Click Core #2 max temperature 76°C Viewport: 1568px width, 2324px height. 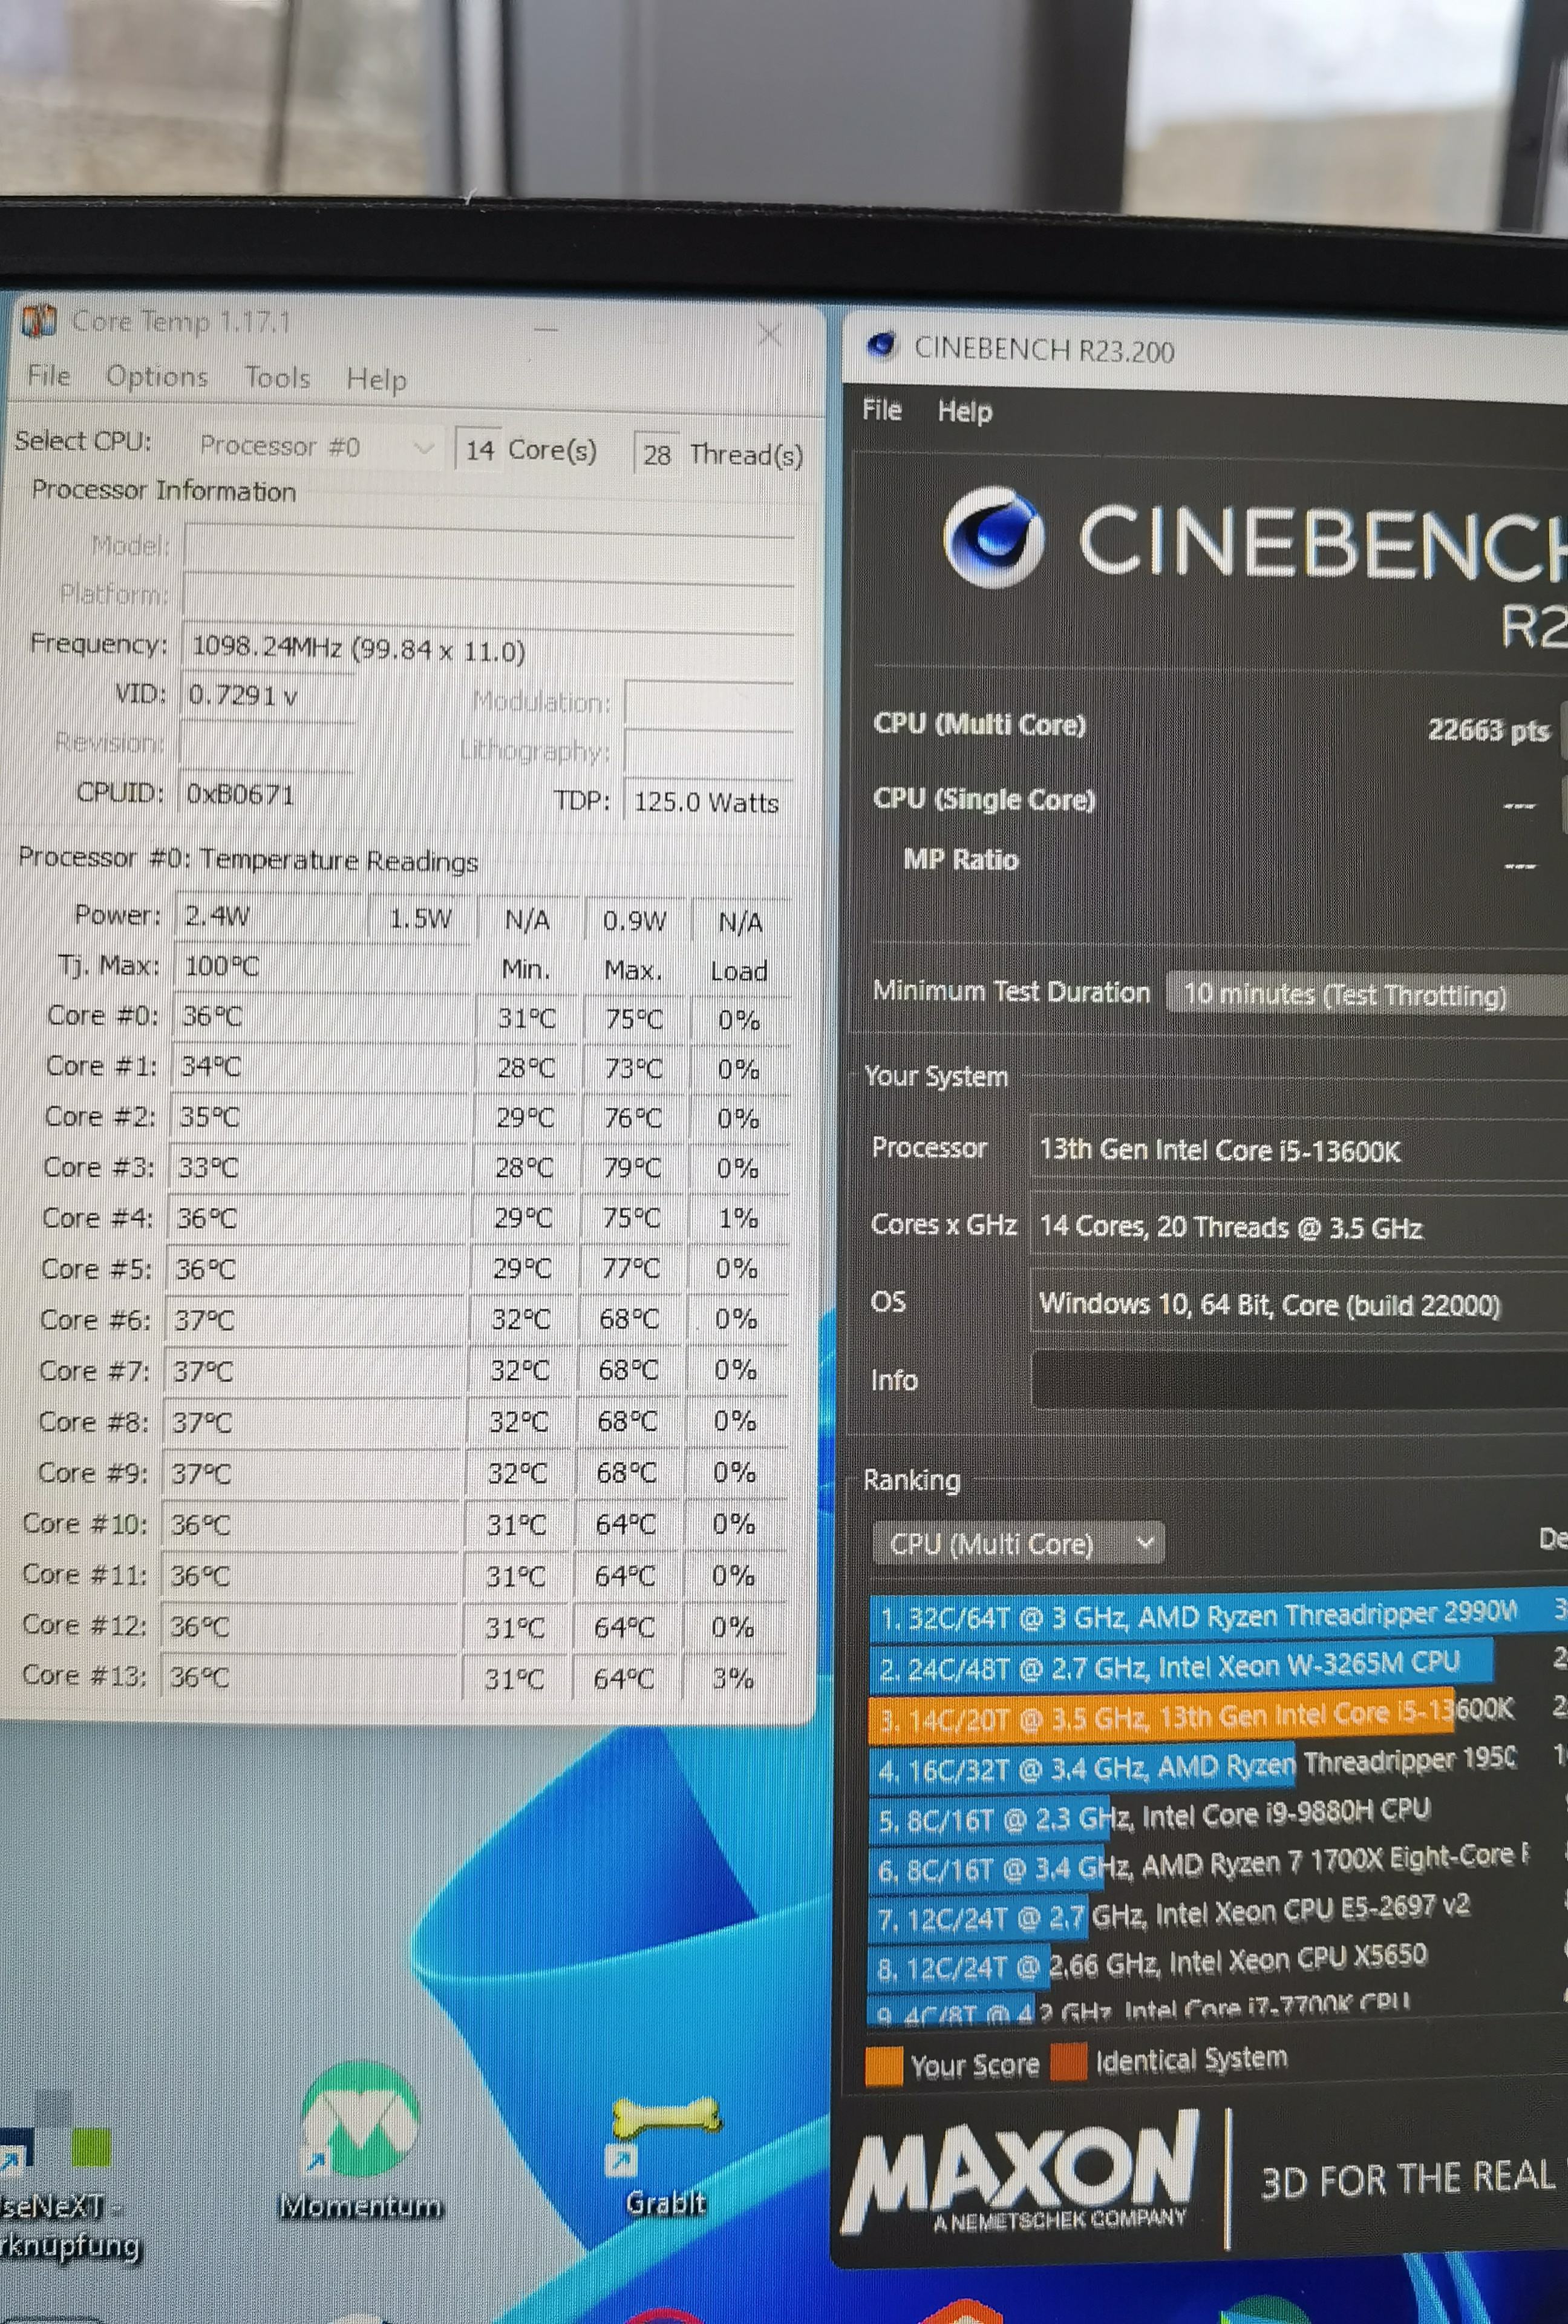pos(633,1117)
